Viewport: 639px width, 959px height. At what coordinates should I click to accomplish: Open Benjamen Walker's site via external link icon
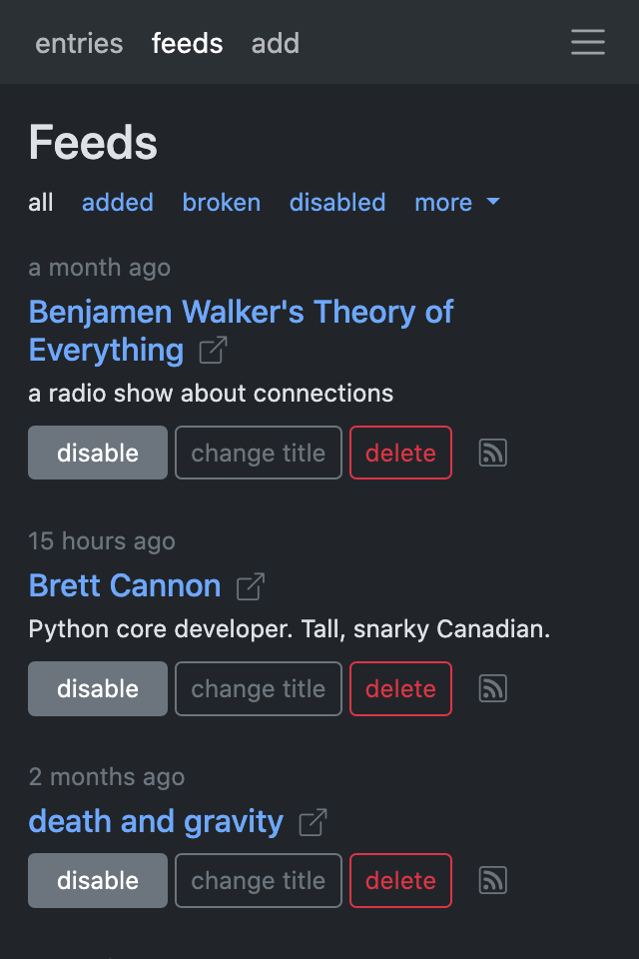(x=214, y=350)
